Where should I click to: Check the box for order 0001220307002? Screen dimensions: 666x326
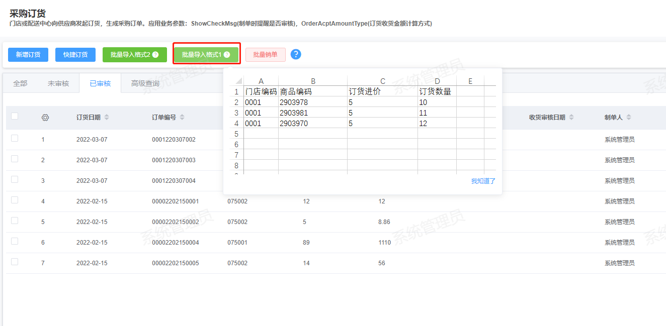tap(15, 138)
